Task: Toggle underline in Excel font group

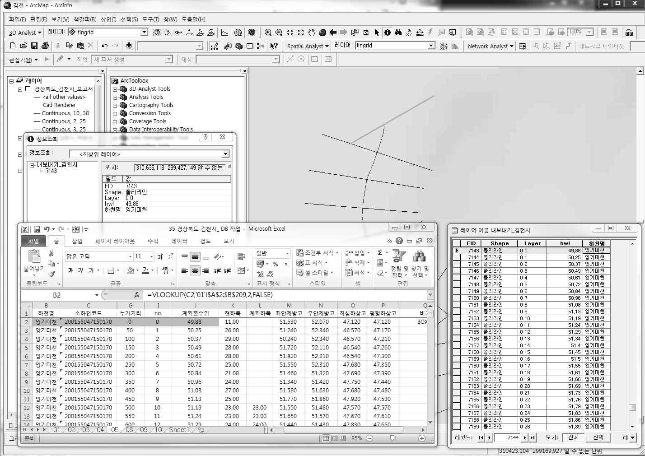Action: tap(91, 270)
